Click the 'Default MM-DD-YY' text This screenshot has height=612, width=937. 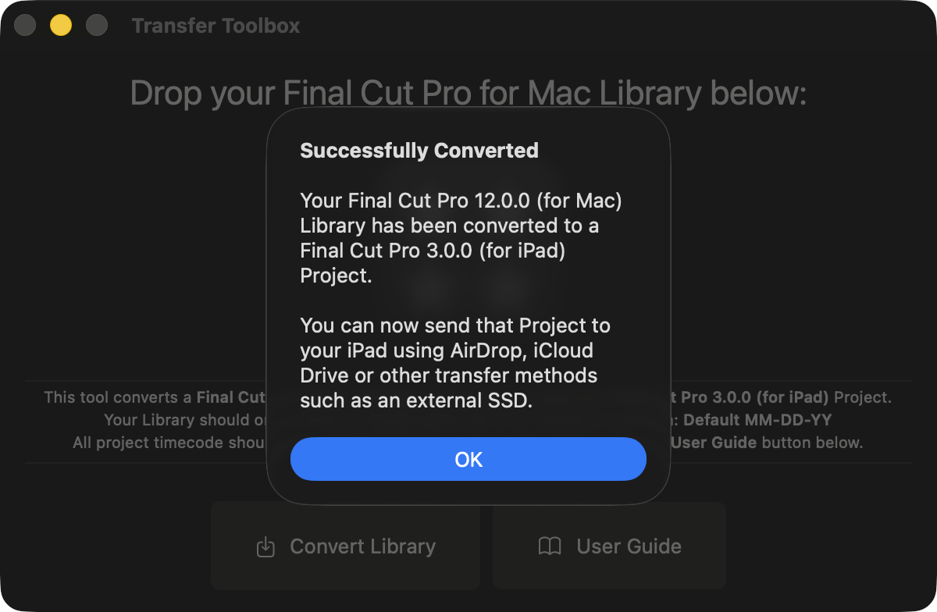(757, 420)
